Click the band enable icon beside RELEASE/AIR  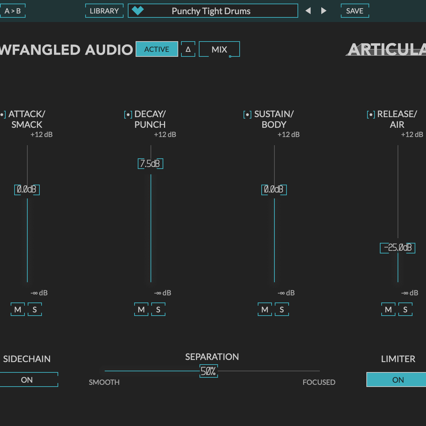pos(371,114)
